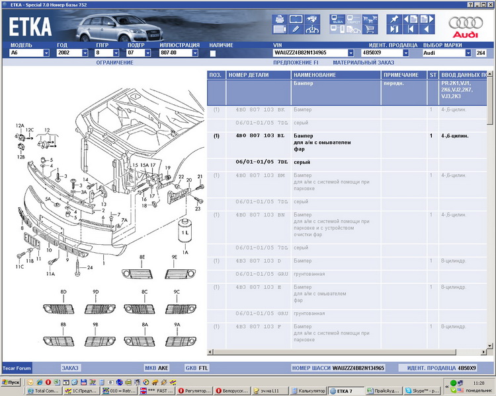Screen dimensions: 496x396
Task: Open the binoculars search icon
Action: [x=312, y=19]
